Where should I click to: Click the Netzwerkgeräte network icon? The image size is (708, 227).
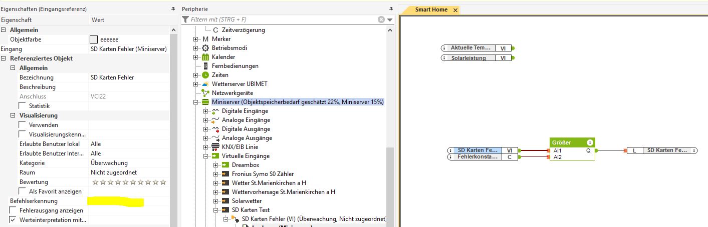(205, 93)
